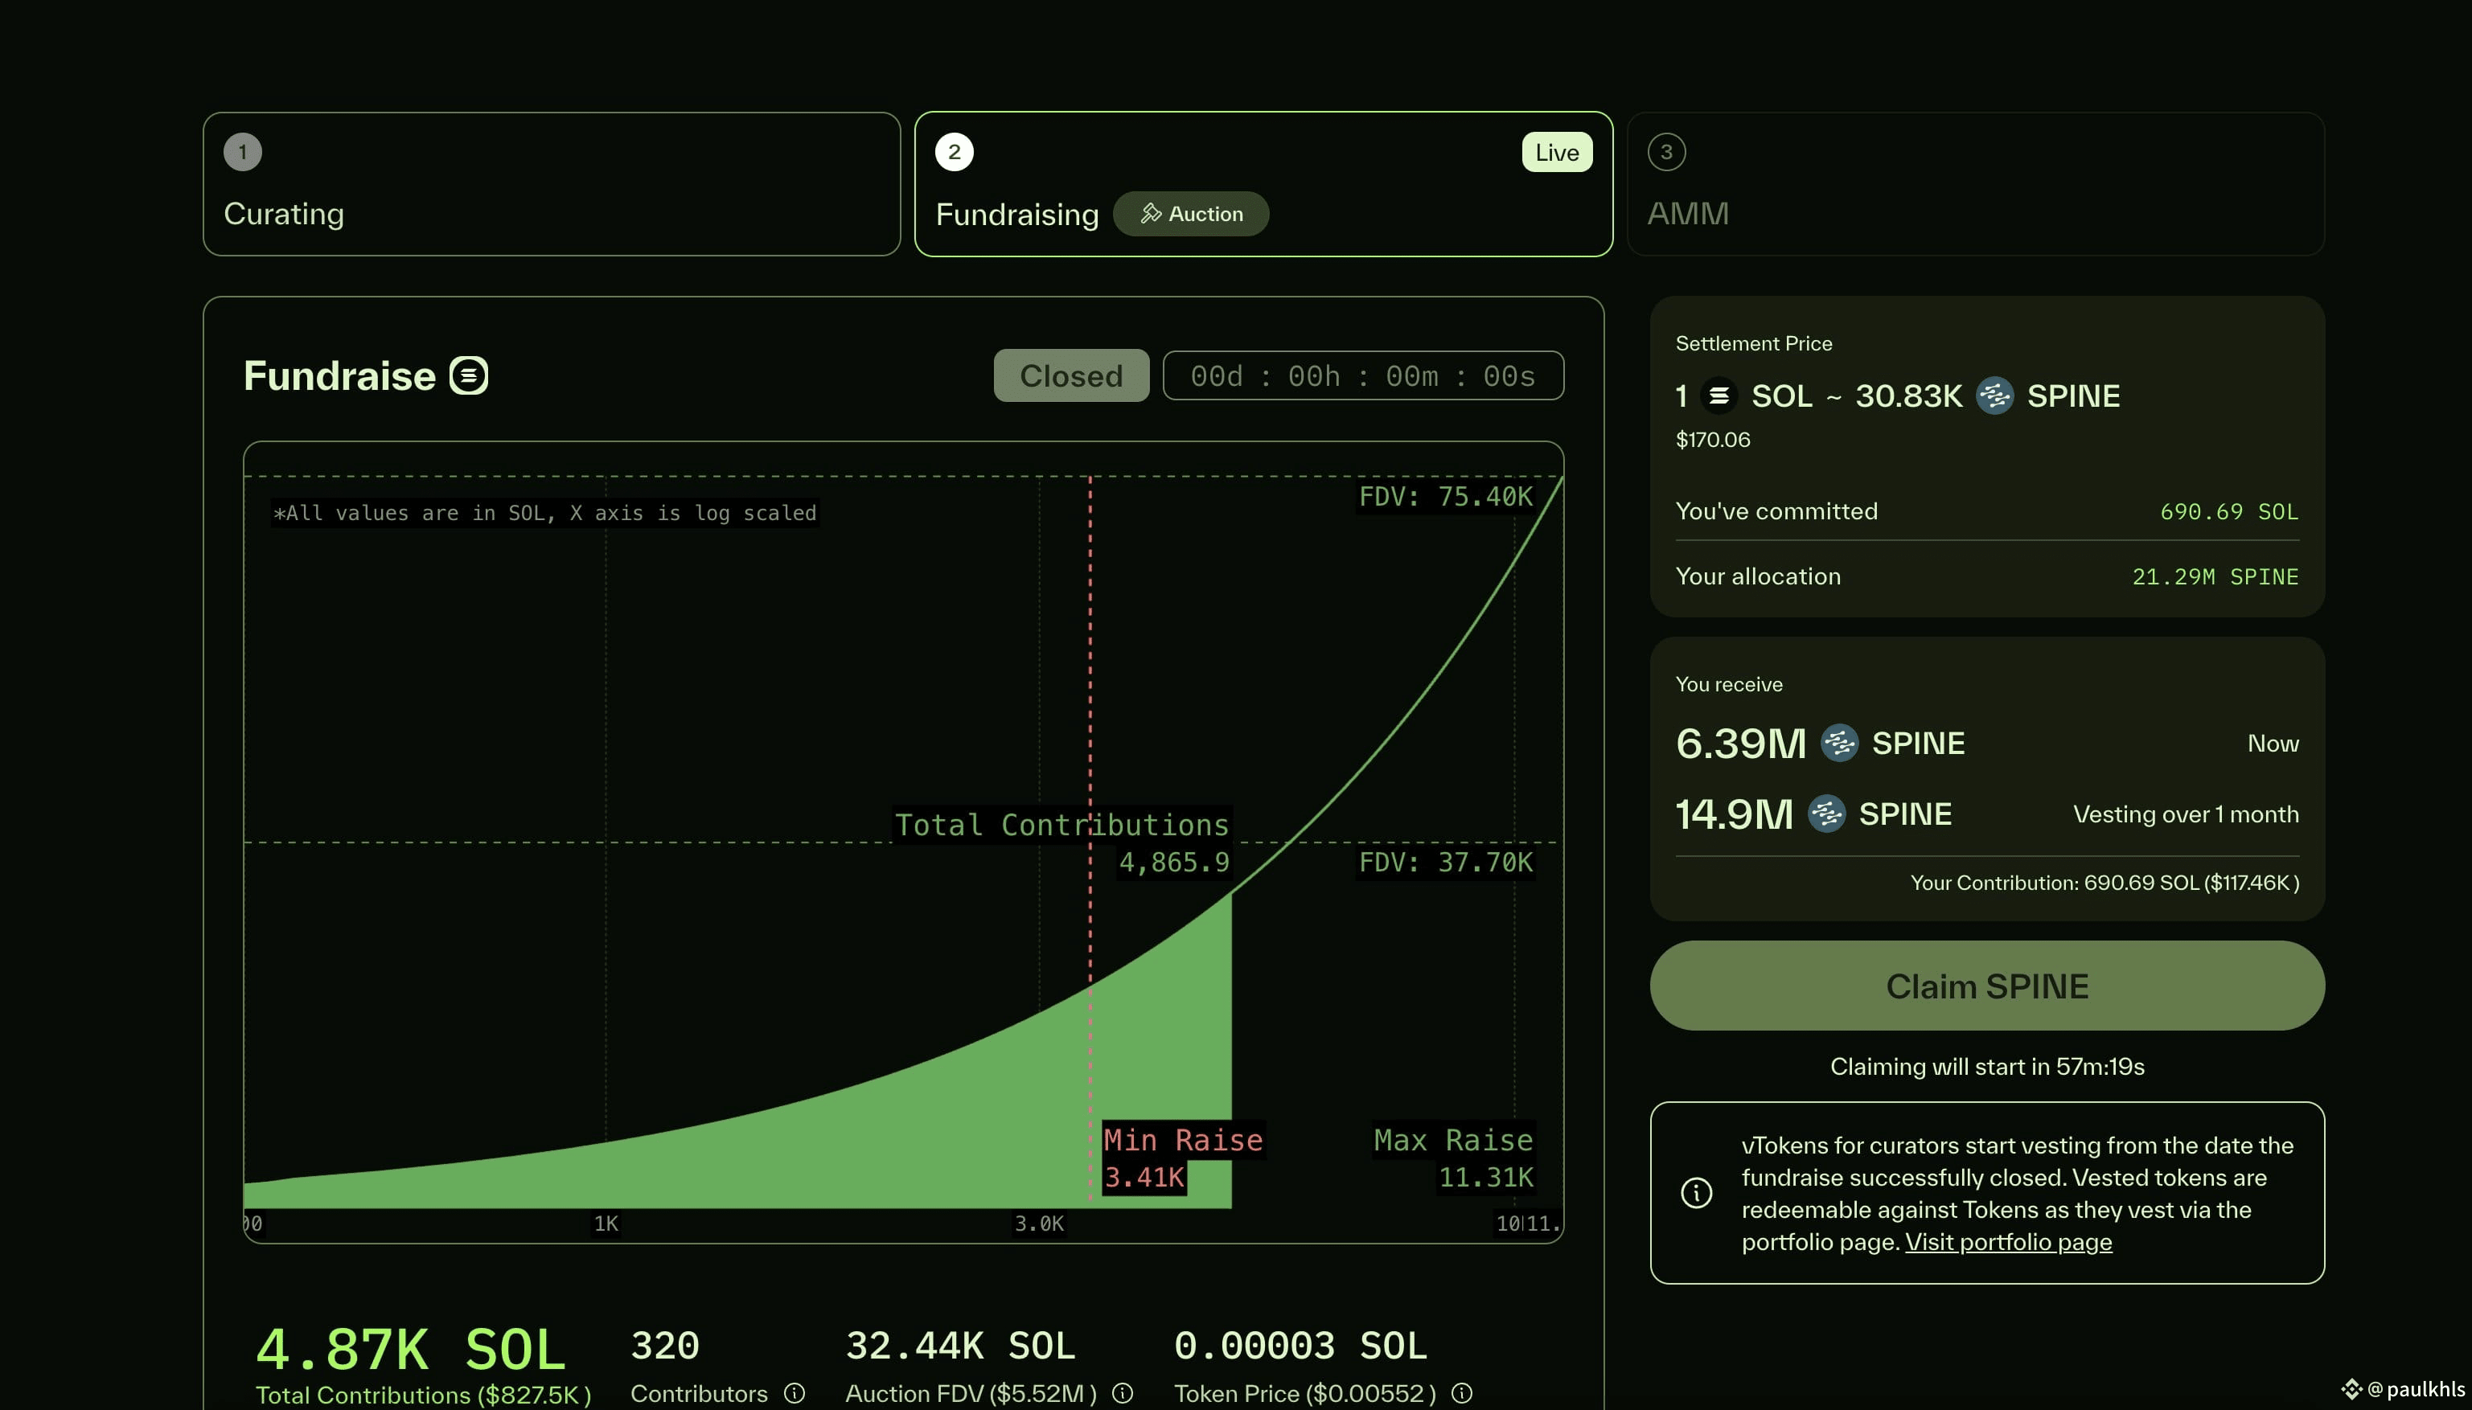This screenshot has width=2472, height=1410.
Task: Click step number 1 circle
Action: click(x=242, y=152)
